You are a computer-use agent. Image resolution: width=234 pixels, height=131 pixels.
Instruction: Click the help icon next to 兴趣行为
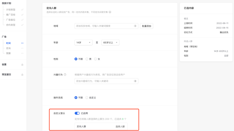pos(65,75)
